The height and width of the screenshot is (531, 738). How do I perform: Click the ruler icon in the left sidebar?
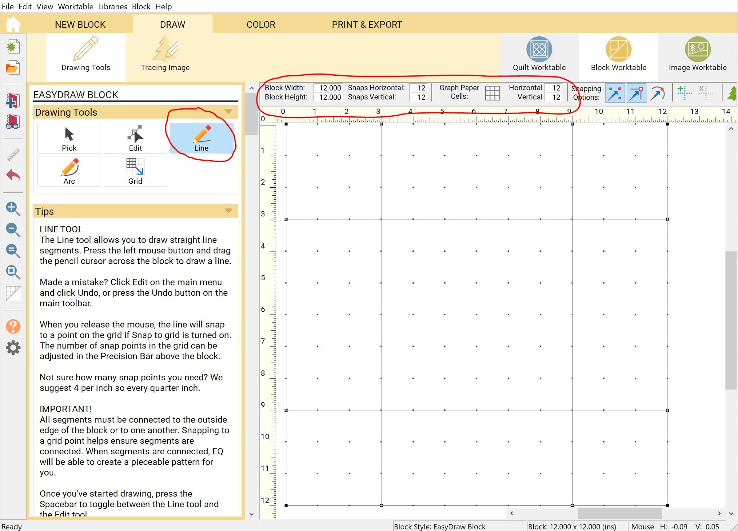(13, 154)
